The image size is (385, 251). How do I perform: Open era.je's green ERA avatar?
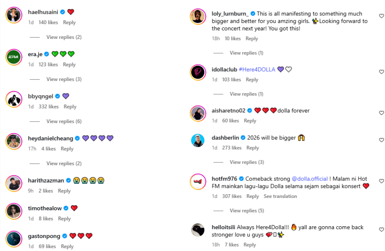pos(14,57)
